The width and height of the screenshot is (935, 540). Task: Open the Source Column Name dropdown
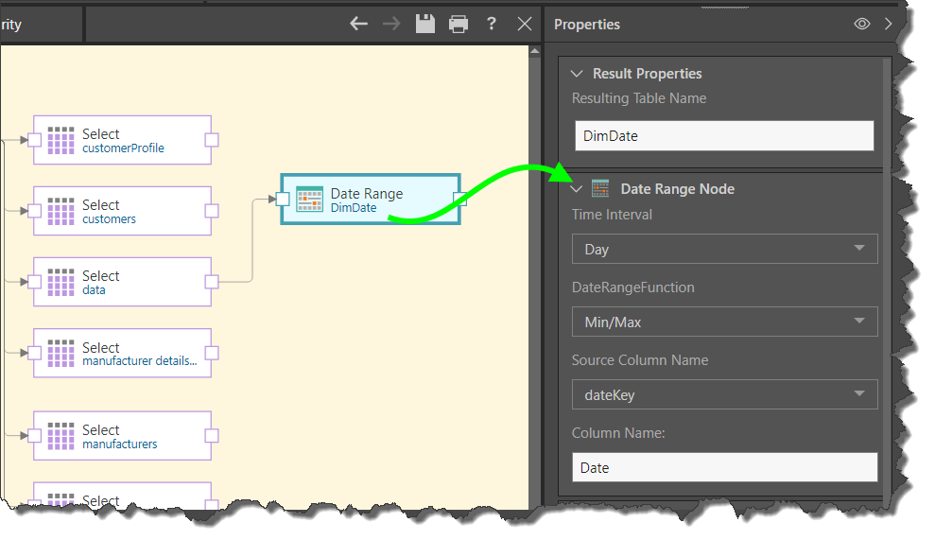[x=724, y=394]
